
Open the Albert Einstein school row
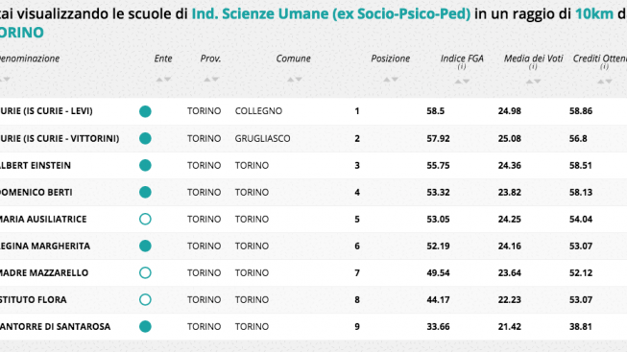(x=313, y=165)
